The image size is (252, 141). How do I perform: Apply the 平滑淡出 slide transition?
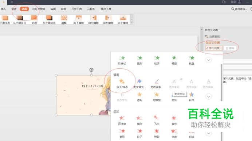click(x=5, y=20)
